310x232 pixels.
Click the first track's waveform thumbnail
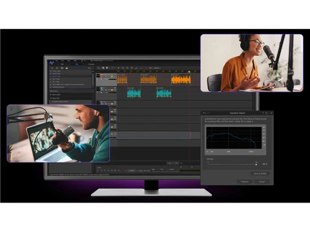[x=98, y=75]
